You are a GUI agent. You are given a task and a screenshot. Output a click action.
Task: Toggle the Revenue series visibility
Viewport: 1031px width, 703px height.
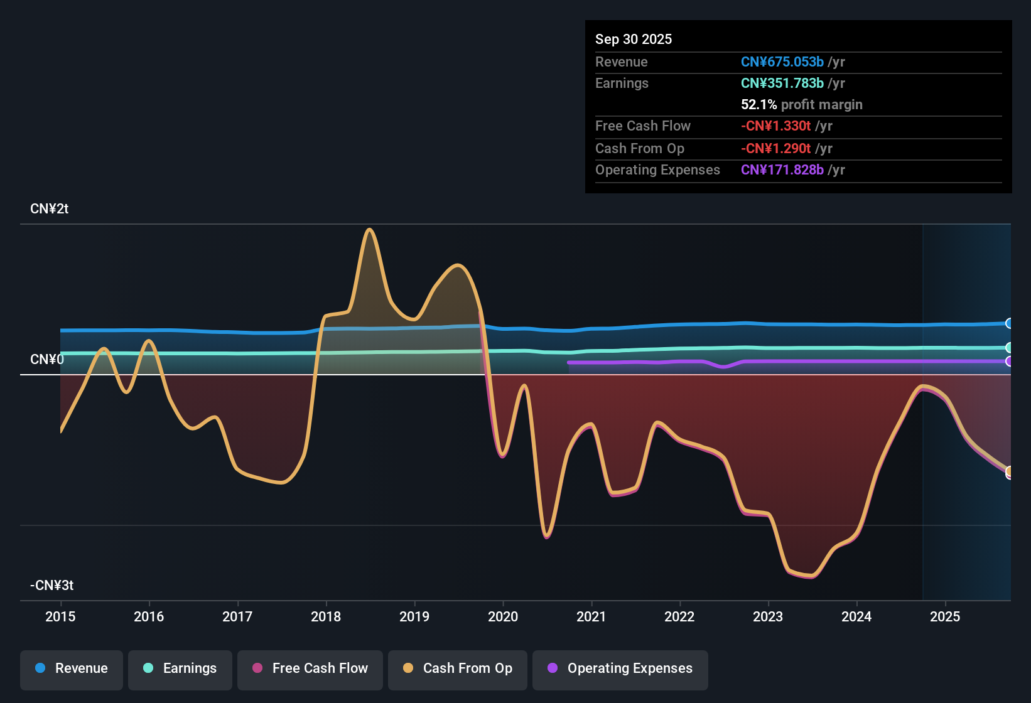click(x=71, y=668)
